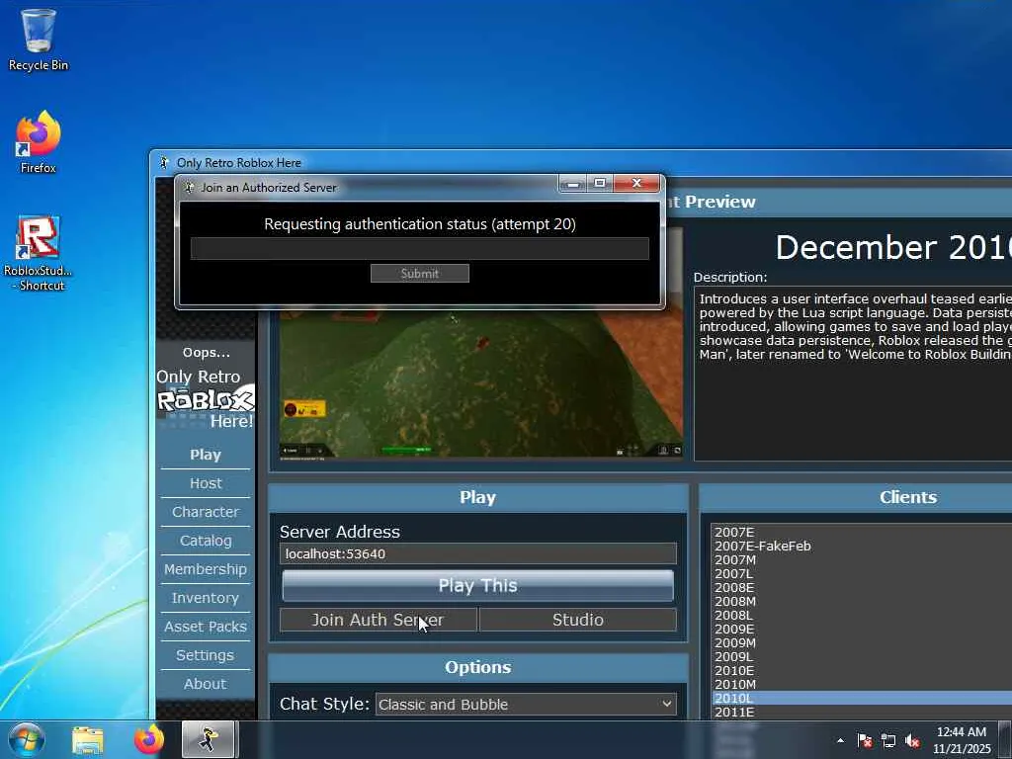Viewport: 1012px width, 759px height.
Task: Open the Asset Packs sidebar section
Action: [x=206, y=627]
